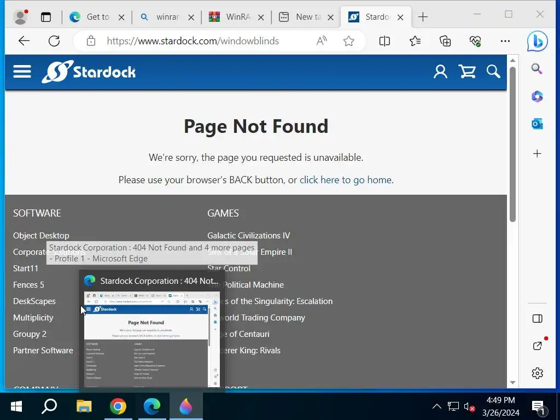This screenshot has width=560, height=420.
Task: Open Browser essentials heart icon
Action: tap(475, 41)
